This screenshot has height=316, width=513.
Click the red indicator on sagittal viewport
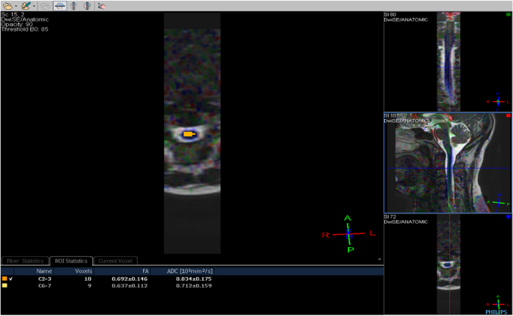[509, 116]
